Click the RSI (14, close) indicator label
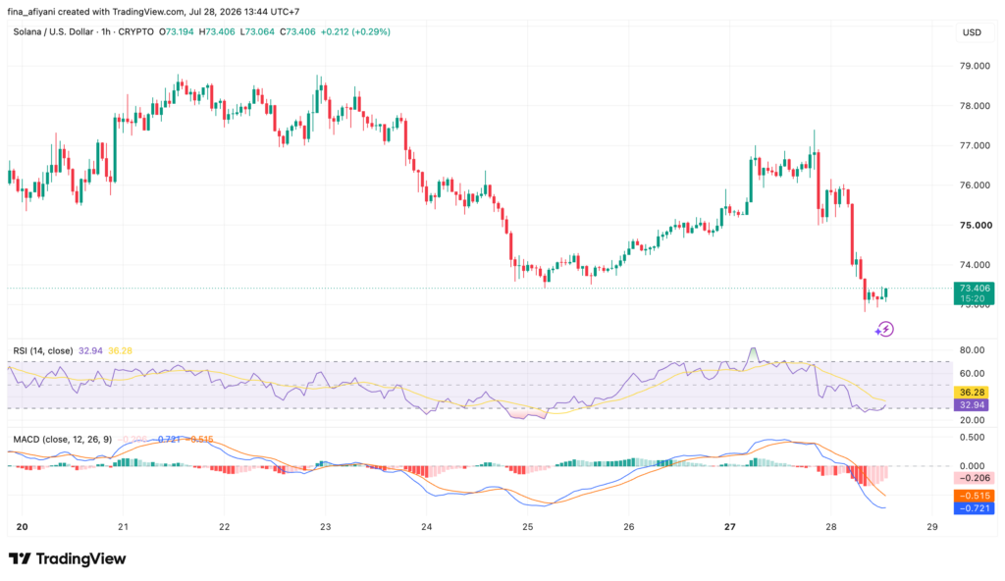 [x=43, y=350]
